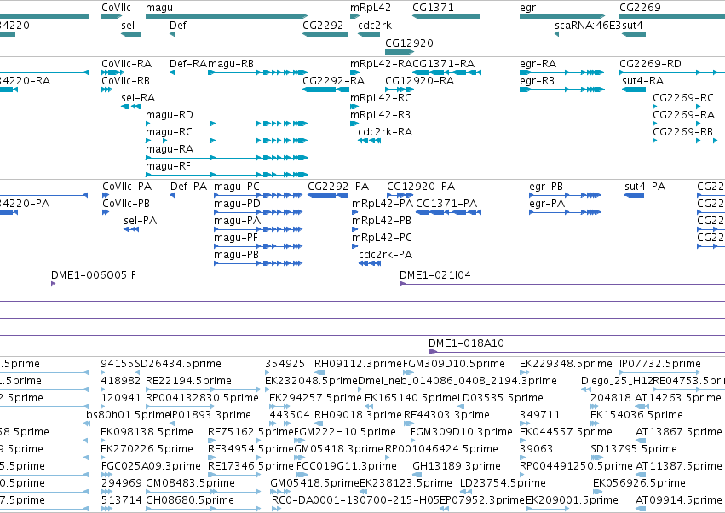Select the GH08680.5prime EST label

[x=190, y=500]
